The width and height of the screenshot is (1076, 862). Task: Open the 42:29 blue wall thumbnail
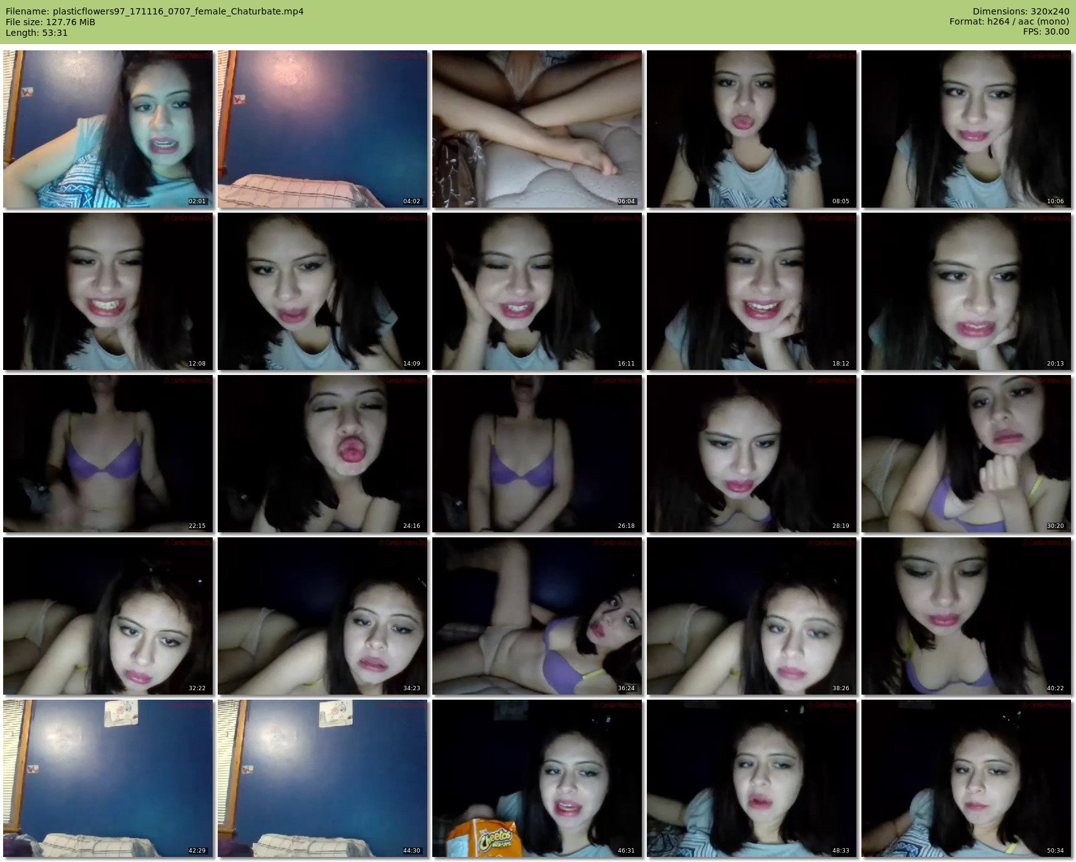click(x=108, y=778)
